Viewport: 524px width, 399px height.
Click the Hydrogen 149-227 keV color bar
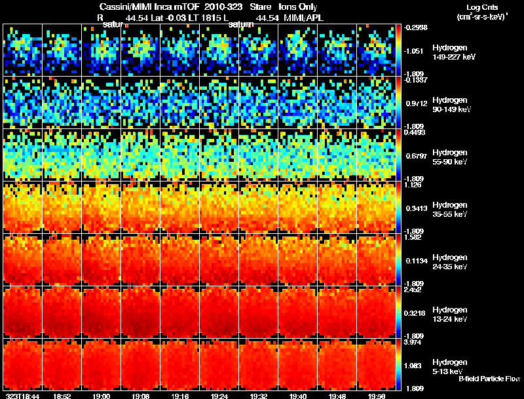[398, 50]
